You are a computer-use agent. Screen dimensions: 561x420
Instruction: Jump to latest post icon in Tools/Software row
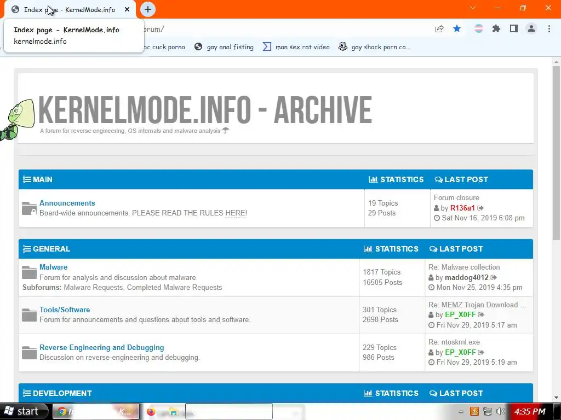tap(481, 314)
